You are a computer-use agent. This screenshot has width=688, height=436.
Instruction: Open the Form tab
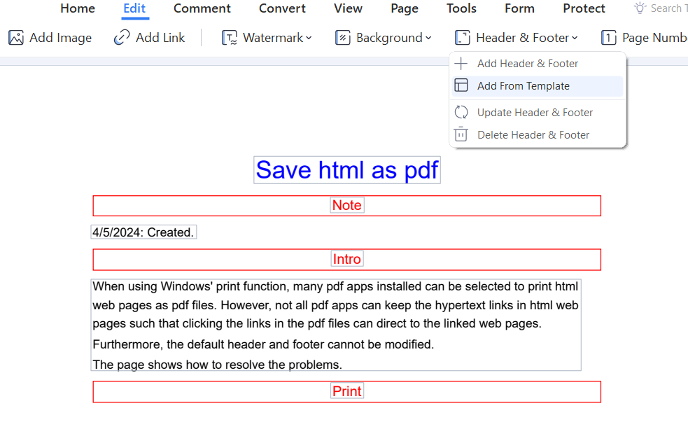[x=519, y=8]
